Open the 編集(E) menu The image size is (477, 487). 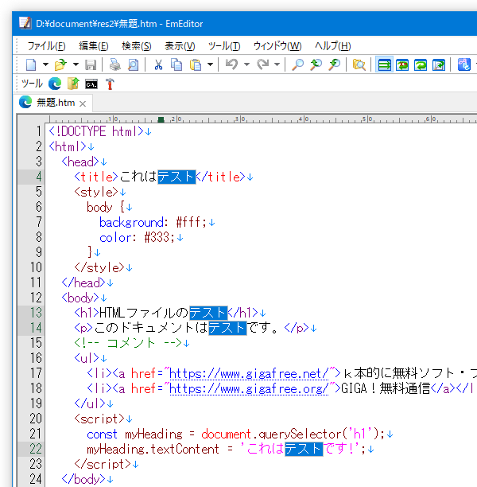[94, 46]
